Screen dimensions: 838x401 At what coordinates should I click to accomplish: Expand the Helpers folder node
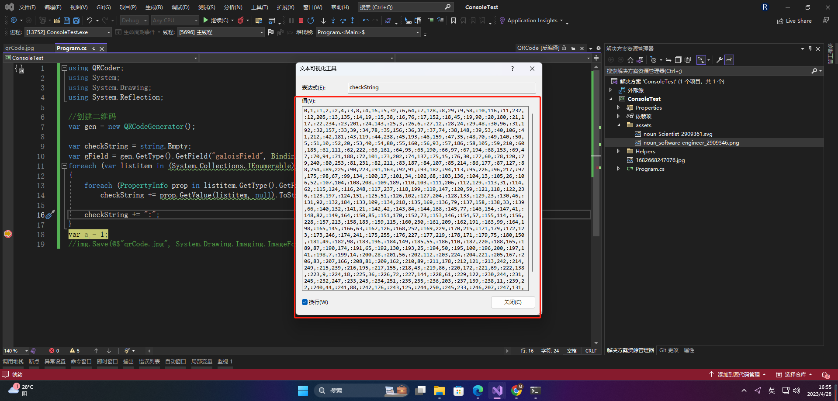(618, 151)
